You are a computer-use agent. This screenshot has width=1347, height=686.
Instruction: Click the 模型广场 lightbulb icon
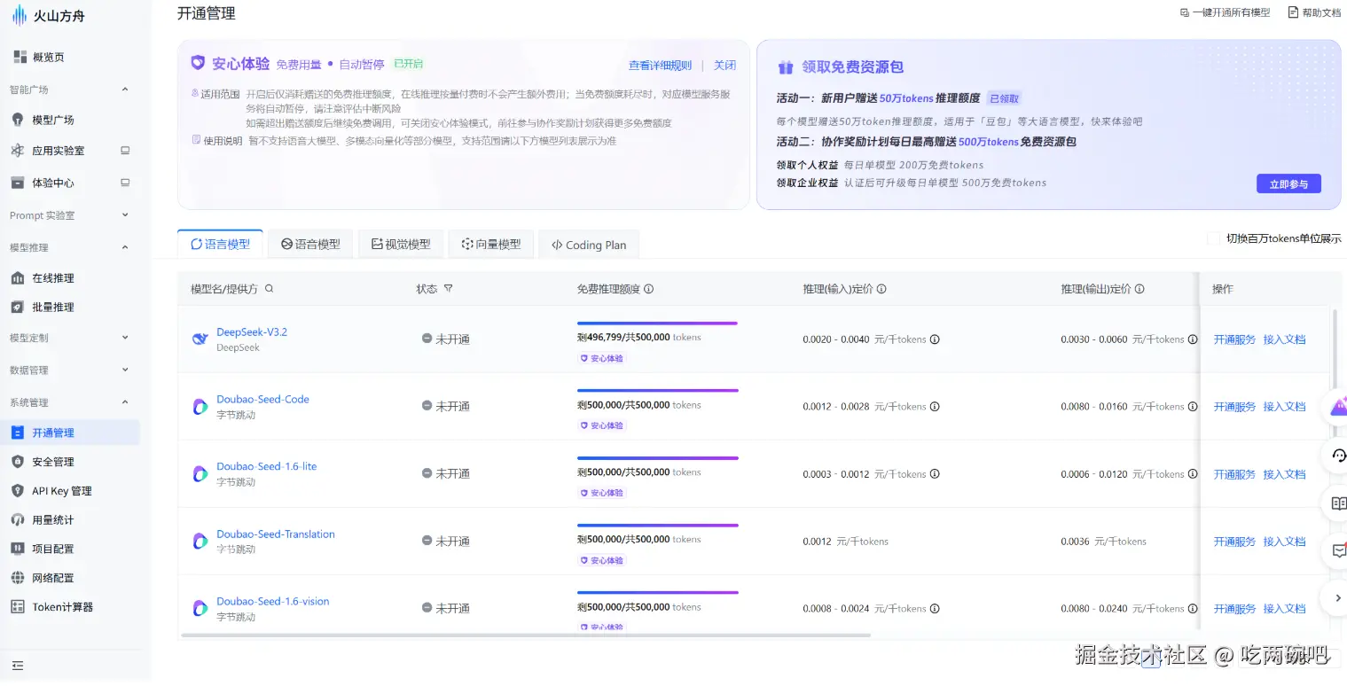pos(17,120)
